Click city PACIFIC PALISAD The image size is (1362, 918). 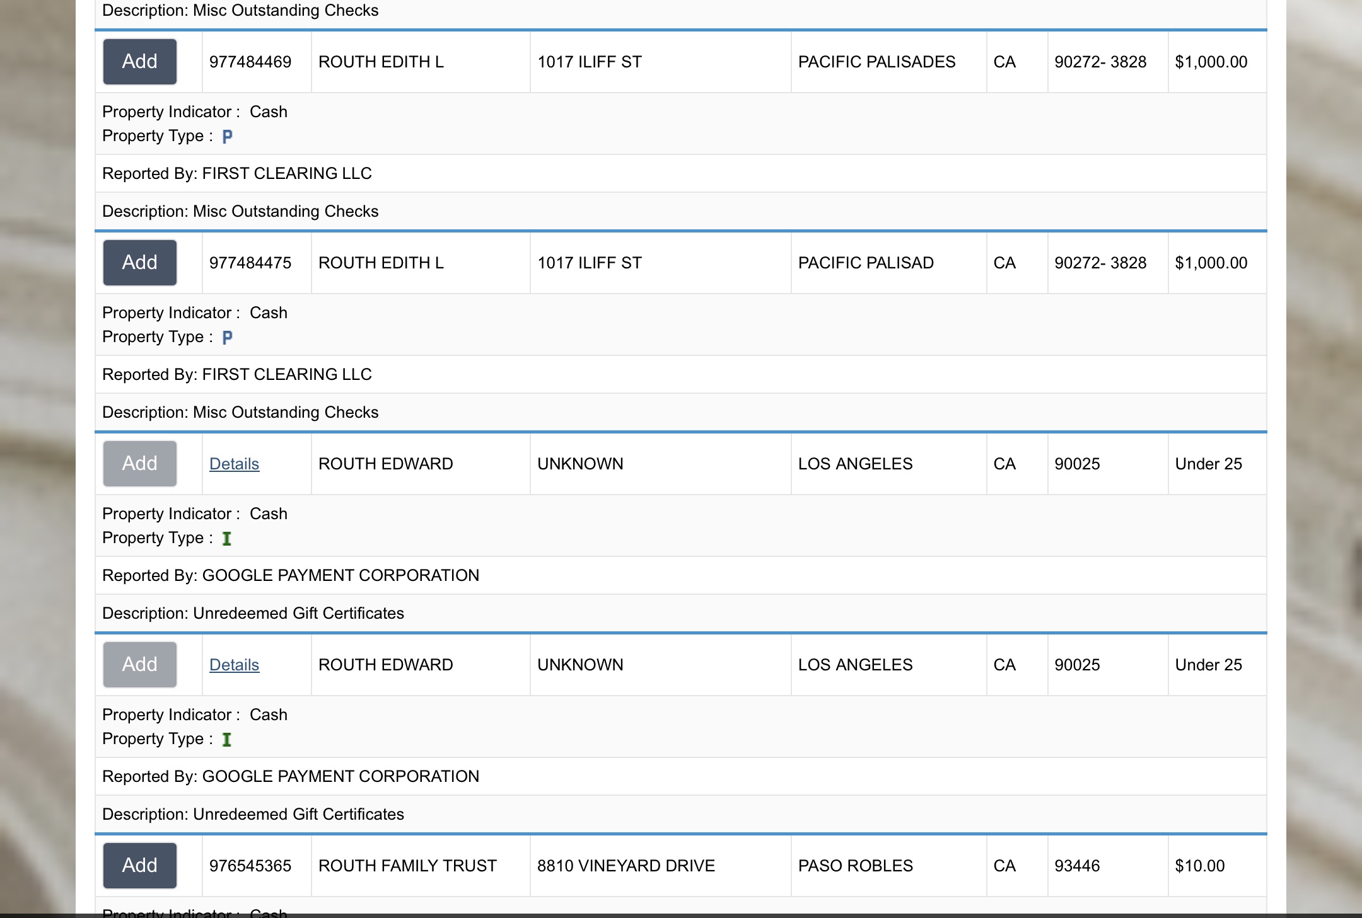[866, 263]
